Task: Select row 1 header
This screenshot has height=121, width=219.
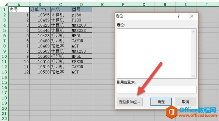Action: [x=4, y=9]
